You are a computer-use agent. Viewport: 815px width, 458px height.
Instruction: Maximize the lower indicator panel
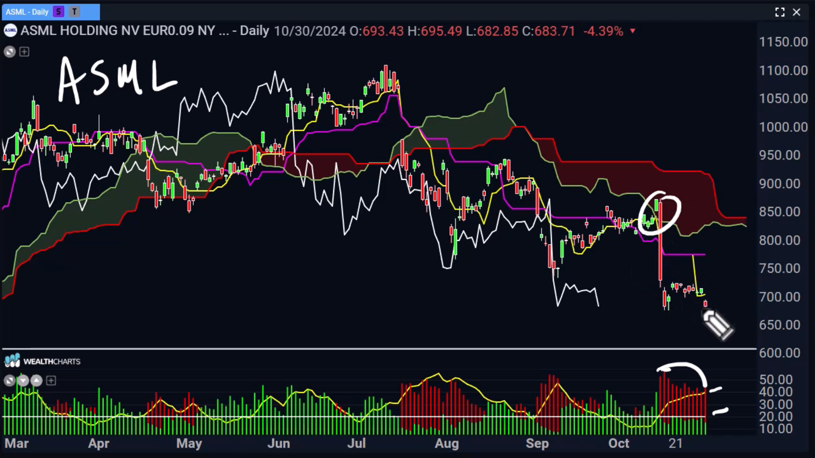pos(9,380)
